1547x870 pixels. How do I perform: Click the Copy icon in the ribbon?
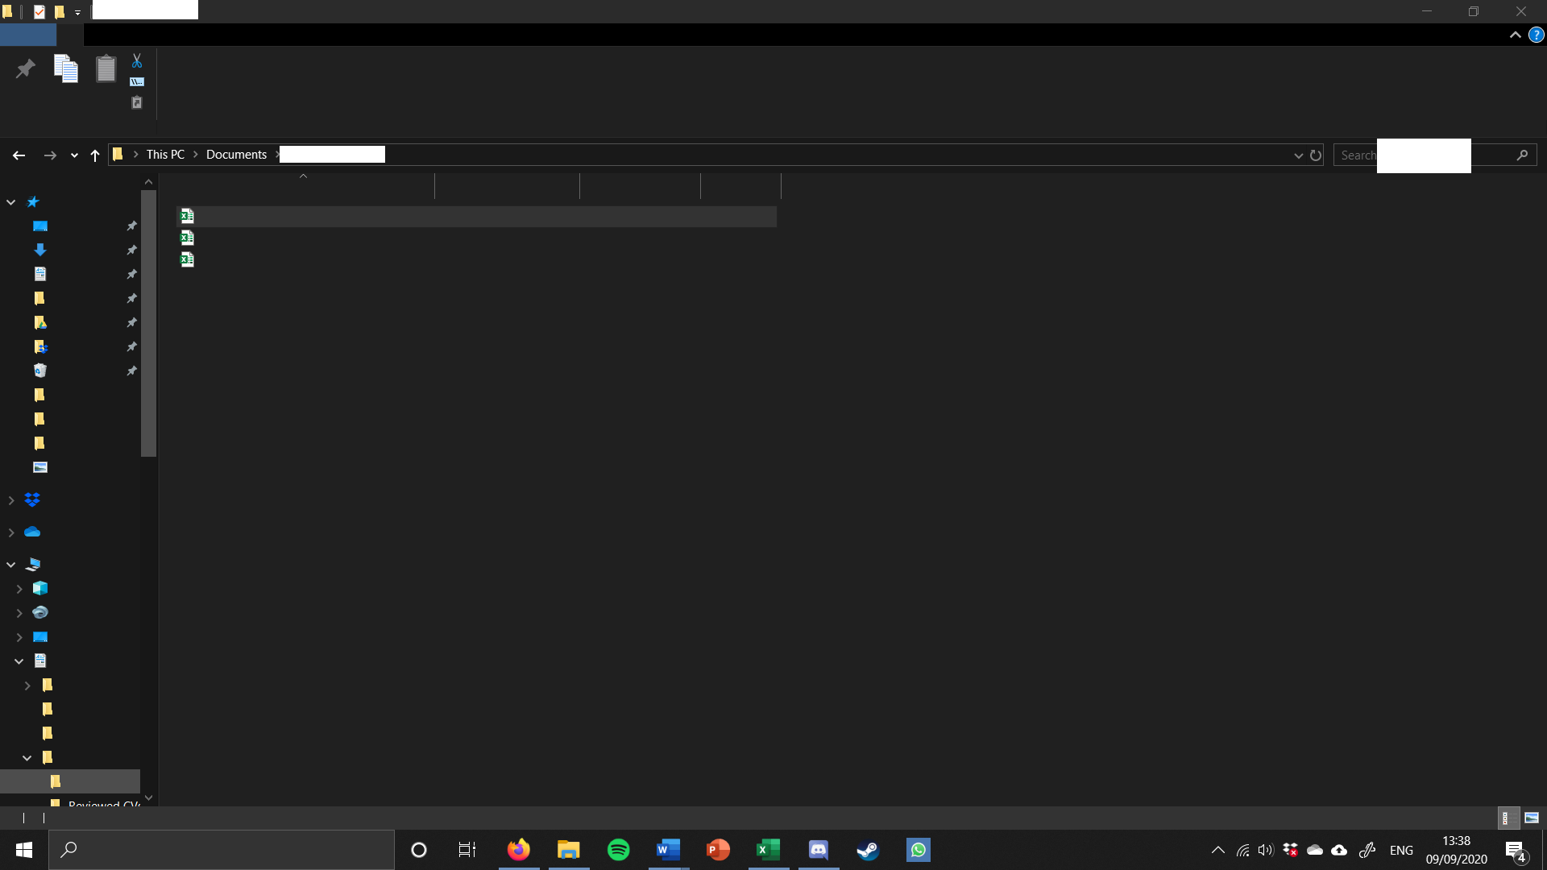(x=65, y=68)
